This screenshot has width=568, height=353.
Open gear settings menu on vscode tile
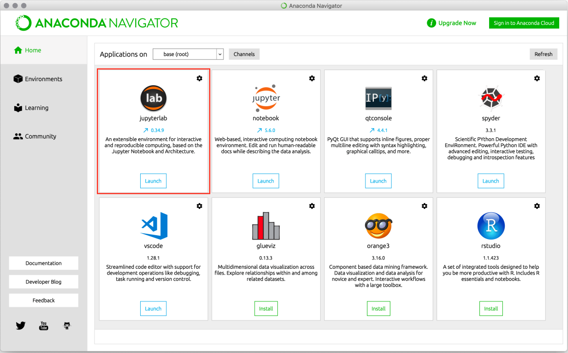(x=200, y=206)
